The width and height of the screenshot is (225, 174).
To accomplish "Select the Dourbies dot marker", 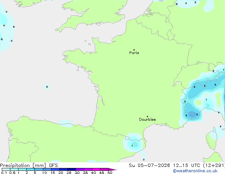I will coord(147,116).
